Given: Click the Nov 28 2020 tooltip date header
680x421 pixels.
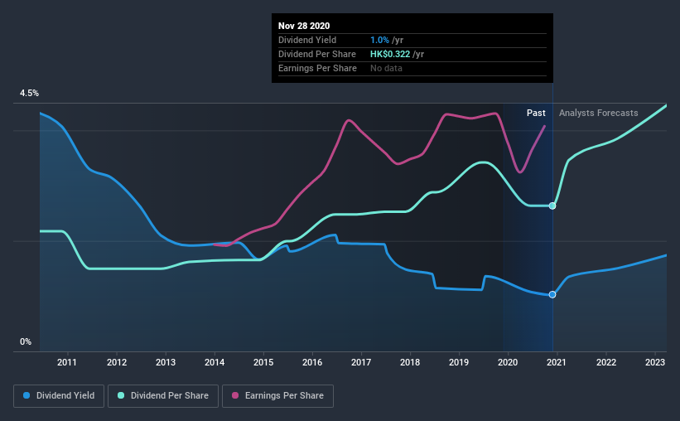Looking at the screenshot, I should coord(304,26).
